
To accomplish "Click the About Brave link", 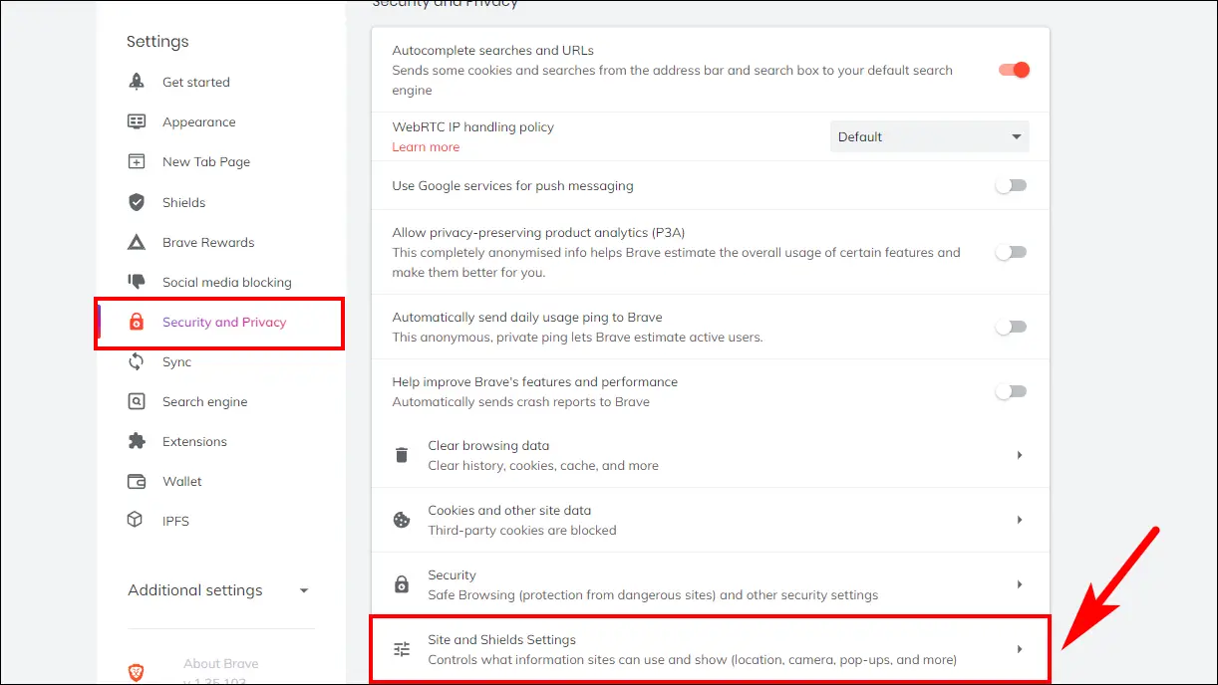I will click(220, 664).
